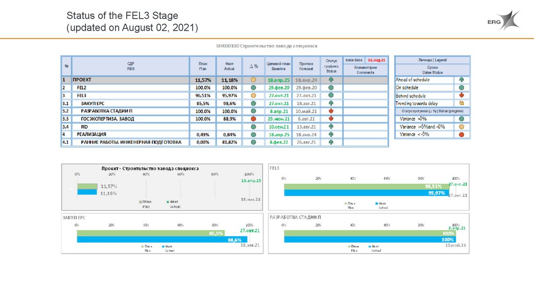The height and width of the screenshot is (300, 534).
Task: Click the green variance circle in FEL2 row
Action: pos(253,87)
